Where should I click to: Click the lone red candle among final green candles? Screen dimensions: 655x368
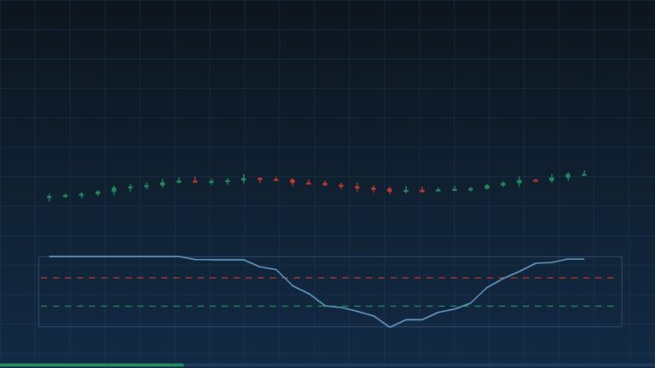point(536,181)
